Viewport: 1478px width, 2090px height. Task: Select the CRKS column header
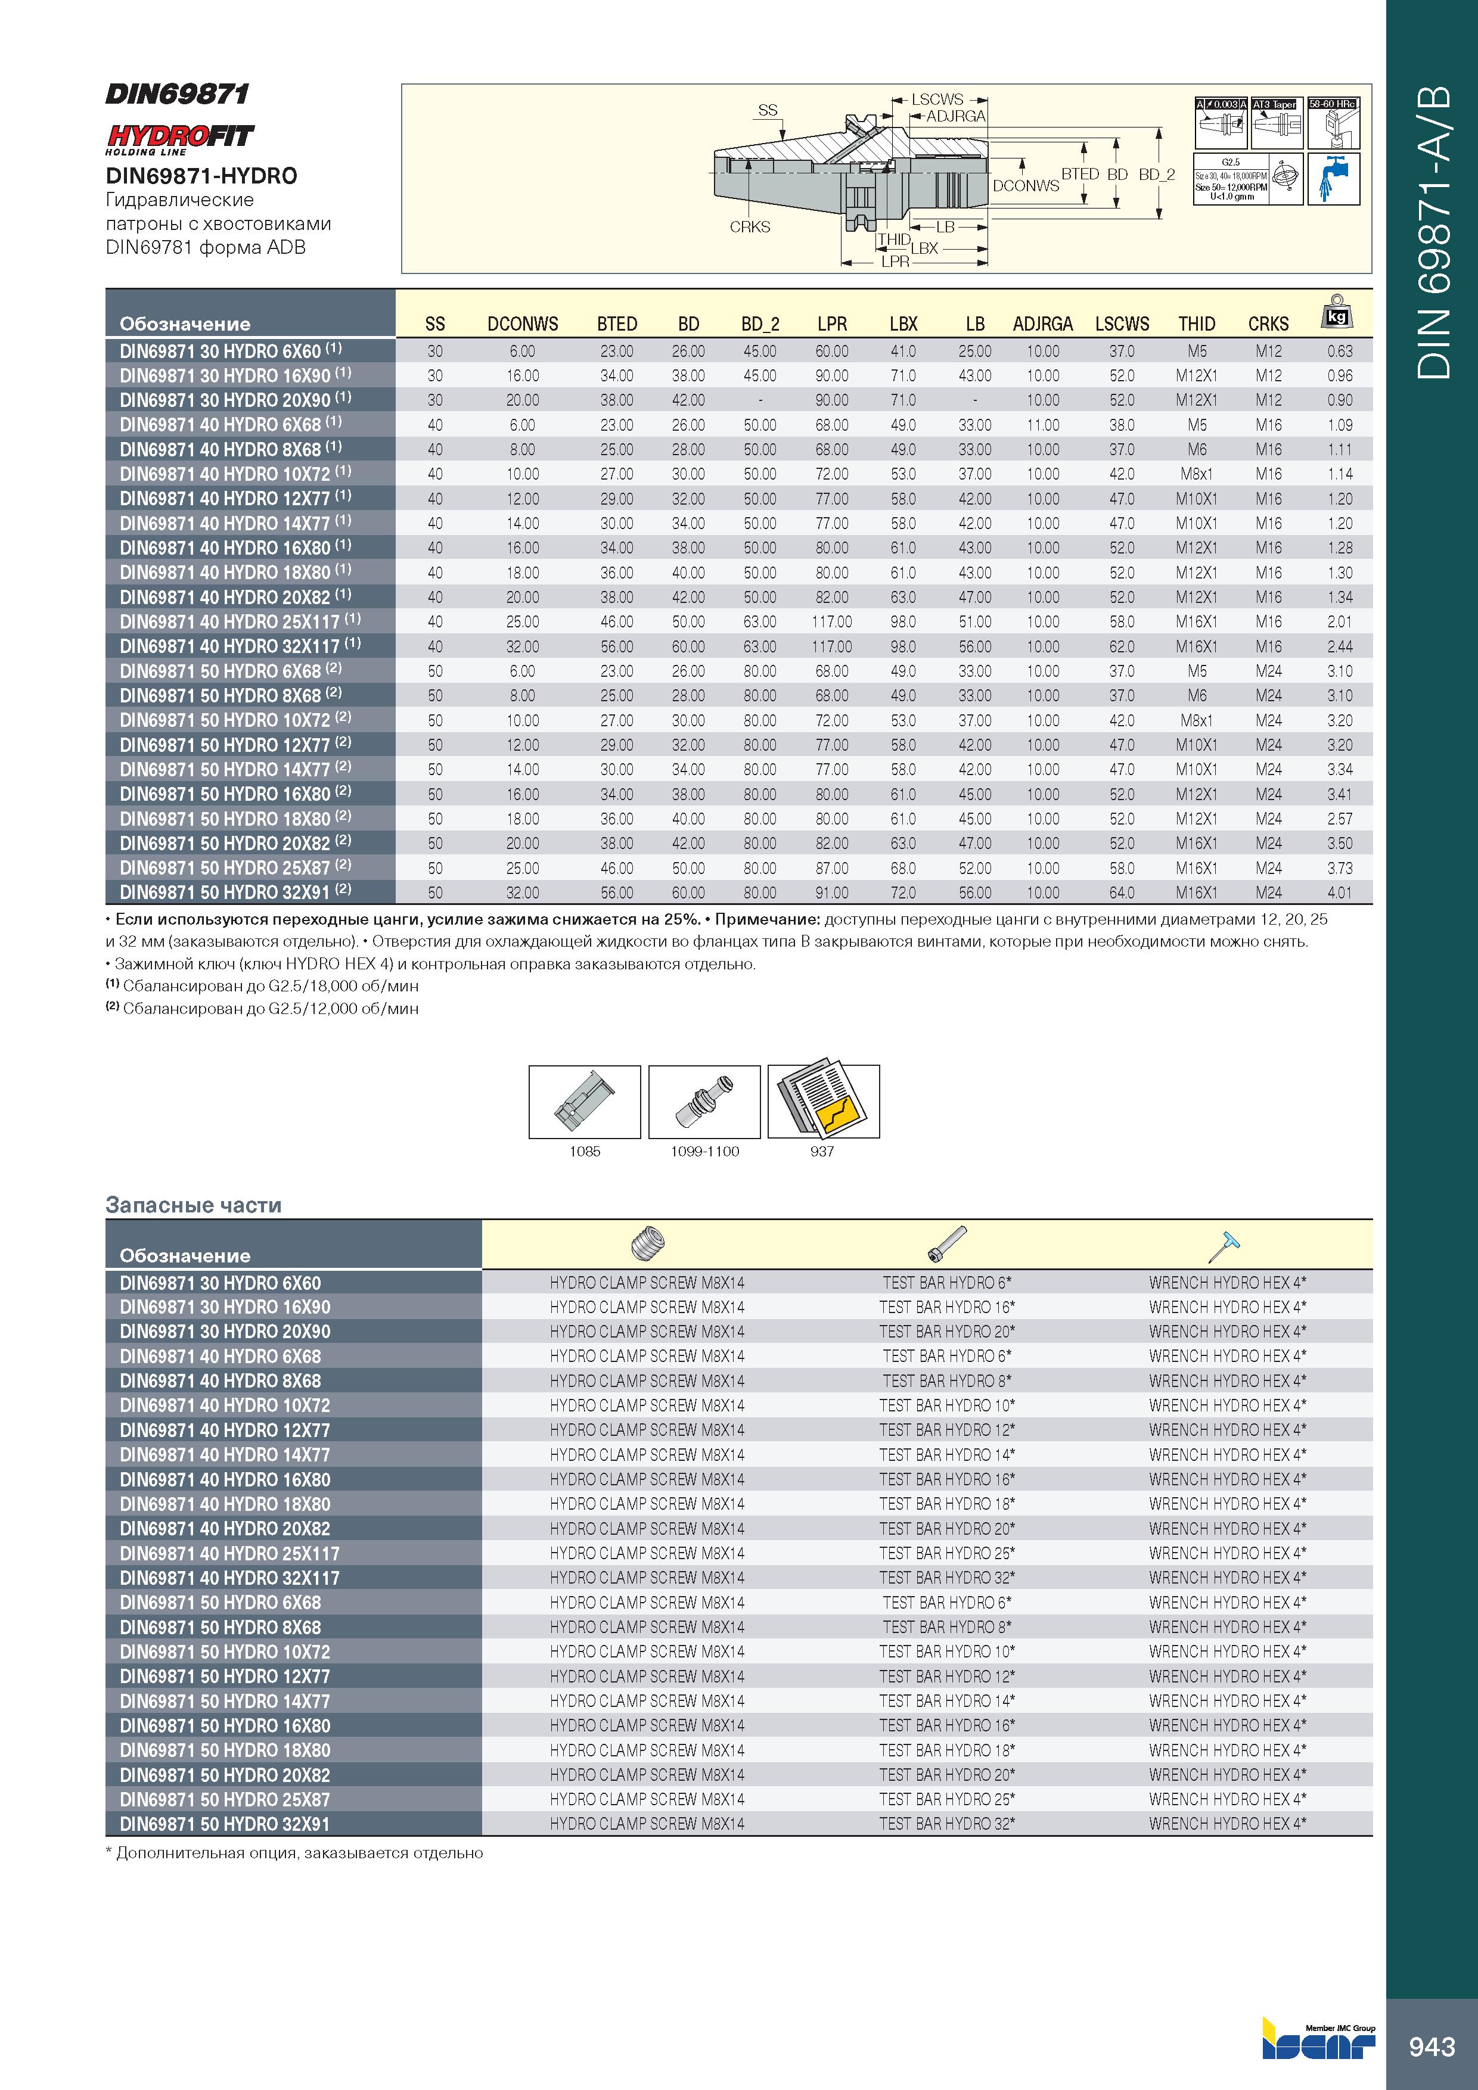[x=1269, y=324]
